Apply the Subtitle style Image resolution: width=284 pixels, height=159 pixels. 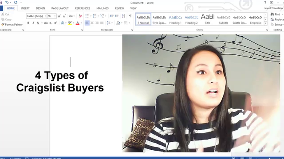click(224, 19)
